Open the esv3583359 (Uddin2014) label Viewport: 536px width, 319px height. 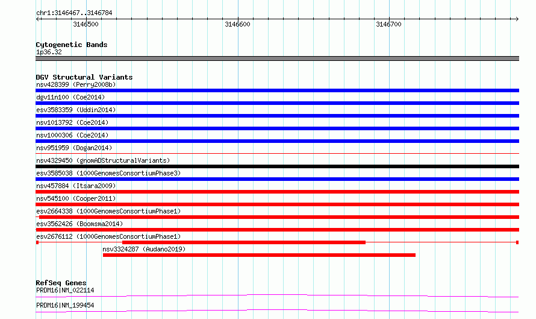pos(76,110)
